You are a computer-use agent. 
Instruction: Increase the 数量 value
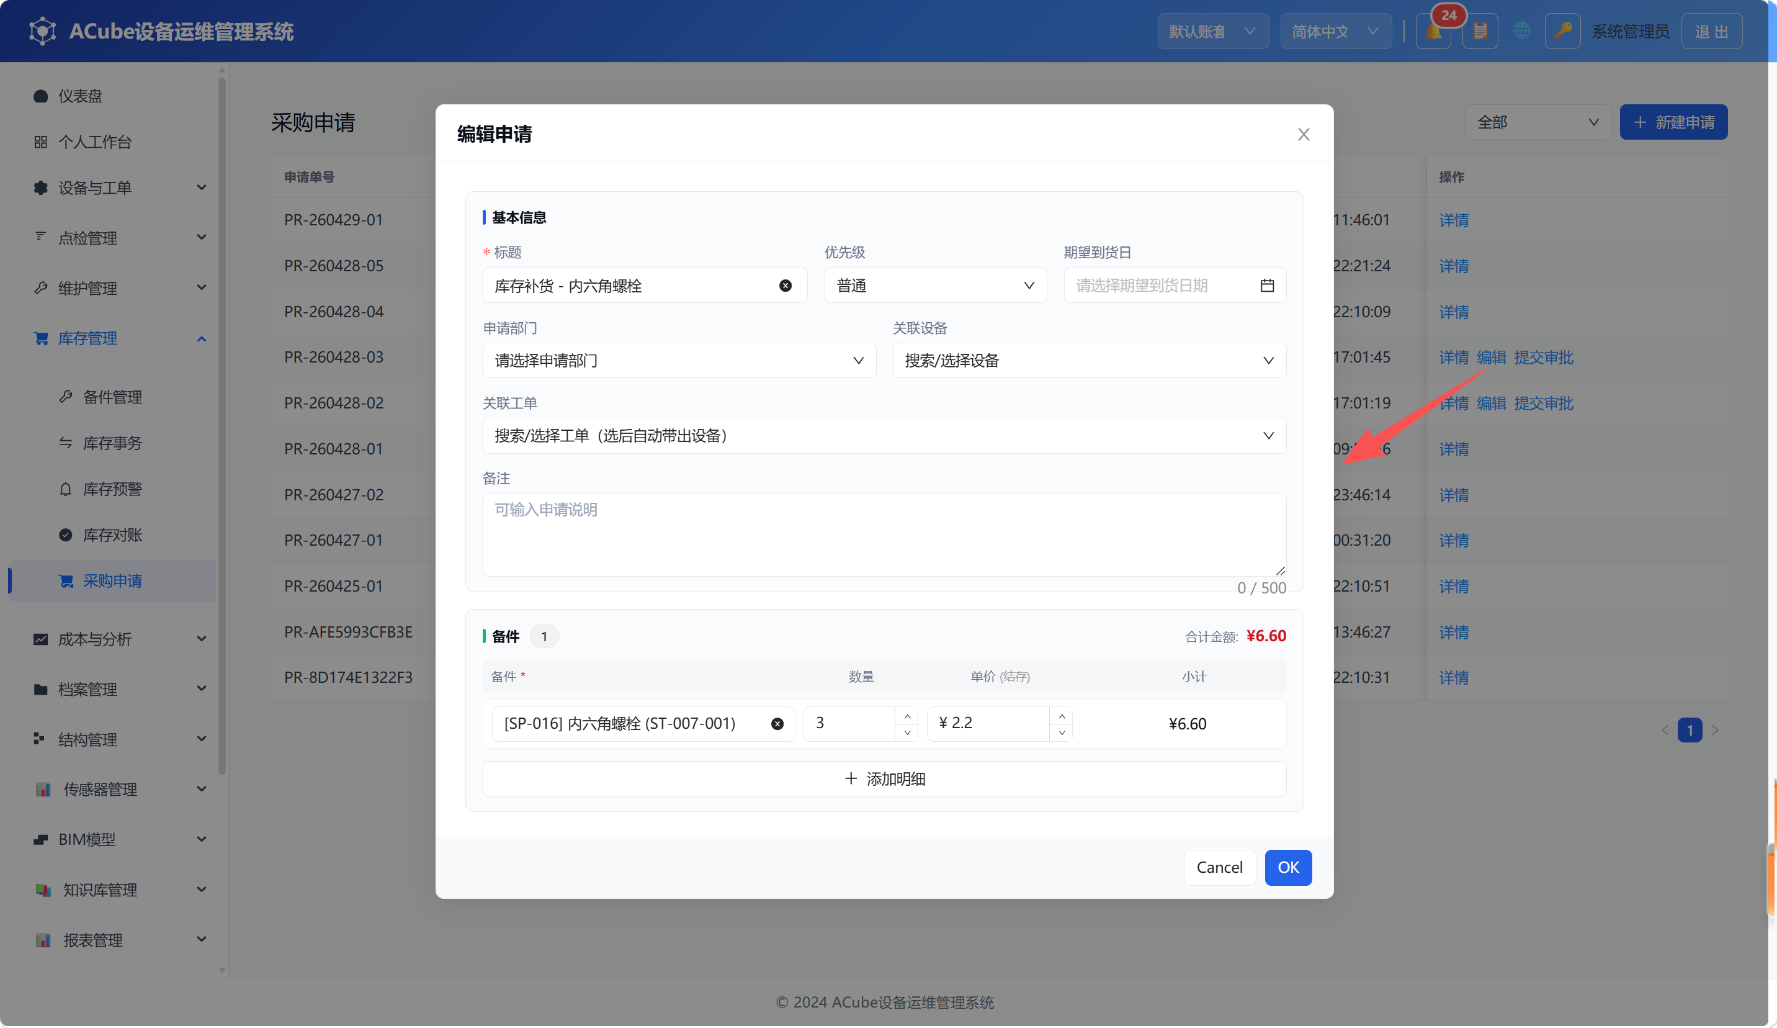pyautogui.click(x=908, y=716)
